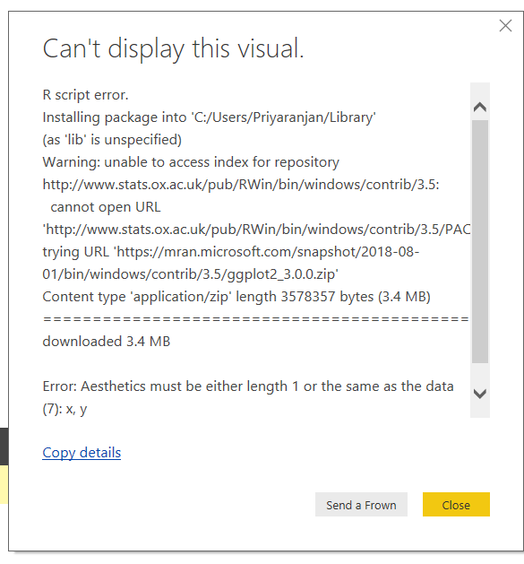Click the "Warning: unable to access index" line
This screenshot has height=564, width=524.
(191, 162)
